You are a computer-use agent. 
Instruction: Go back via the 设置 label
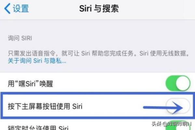click(x=21, y=8)
